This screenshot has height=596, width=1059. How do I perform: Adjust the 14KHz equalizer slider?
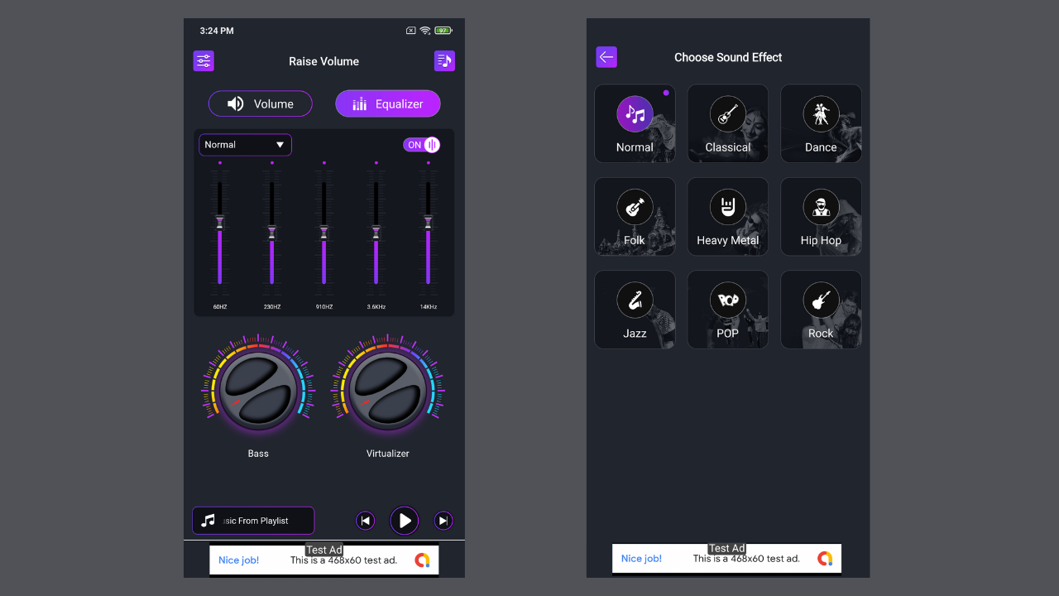tap(428, 222)
